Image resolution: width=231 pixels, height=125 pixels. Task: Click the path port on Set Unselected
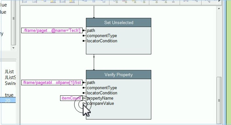[84, 31]
